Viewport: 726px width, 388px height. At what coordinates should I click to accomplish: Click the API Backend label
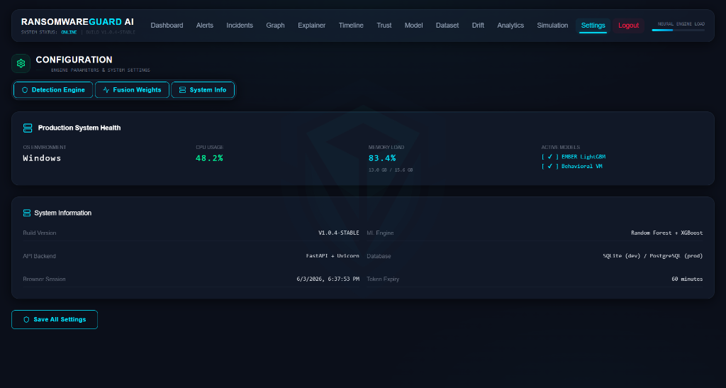tap(40, 256)
